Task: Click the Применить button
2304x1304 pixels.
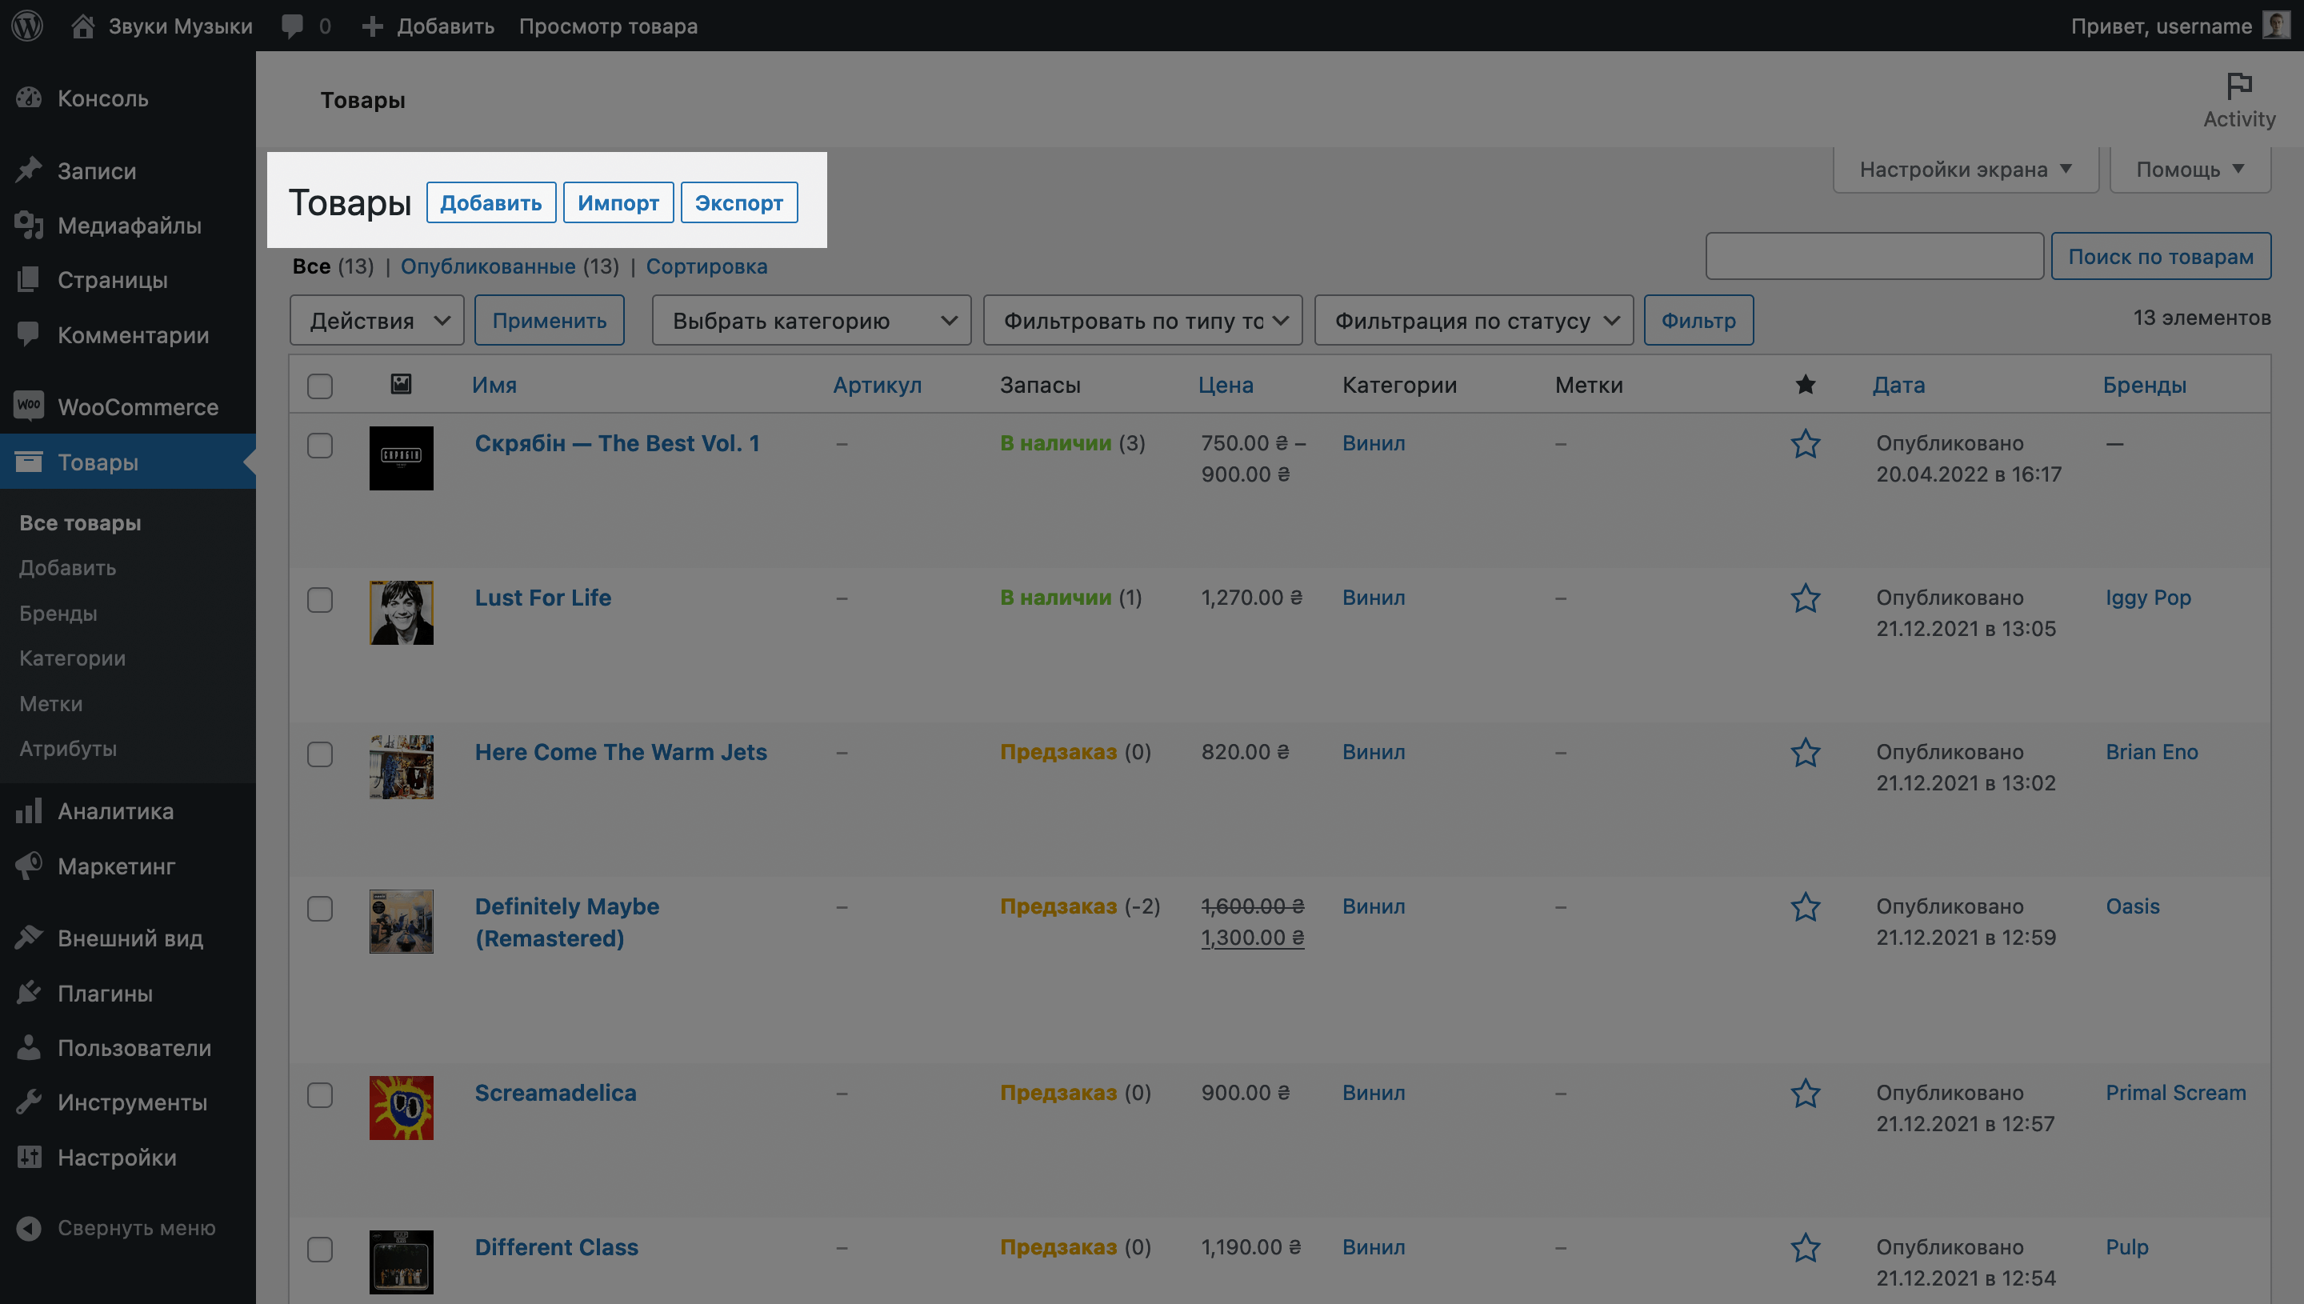Action: 549,321
